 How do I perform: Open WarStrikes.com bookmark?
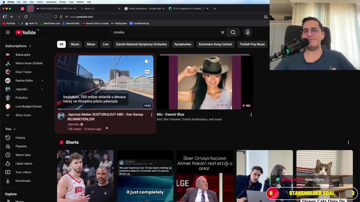50,24
